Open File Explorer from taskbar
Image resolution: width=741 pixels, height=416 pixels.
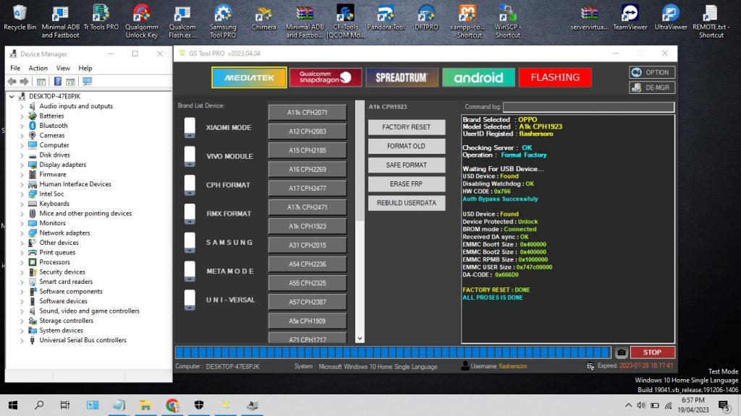(145, 405)
